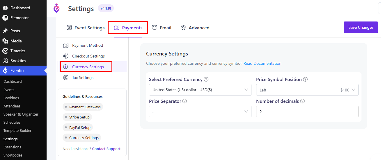Click the Payment Method card icon
The width and height of the screenshot is (381, 160).
tap(66, 45)
